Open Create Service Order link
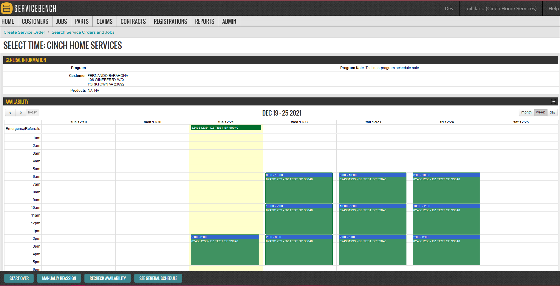The image size is (560, 286). coord(24,32)
